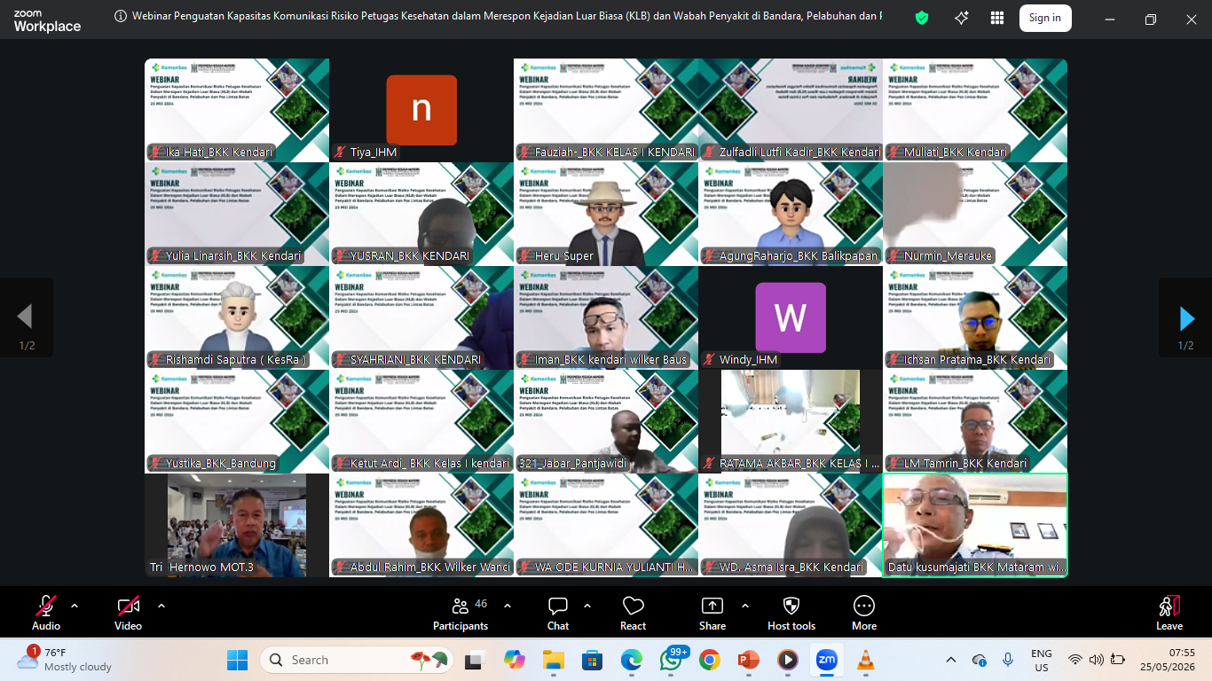Open the Windows Start menu

[237, 660]
